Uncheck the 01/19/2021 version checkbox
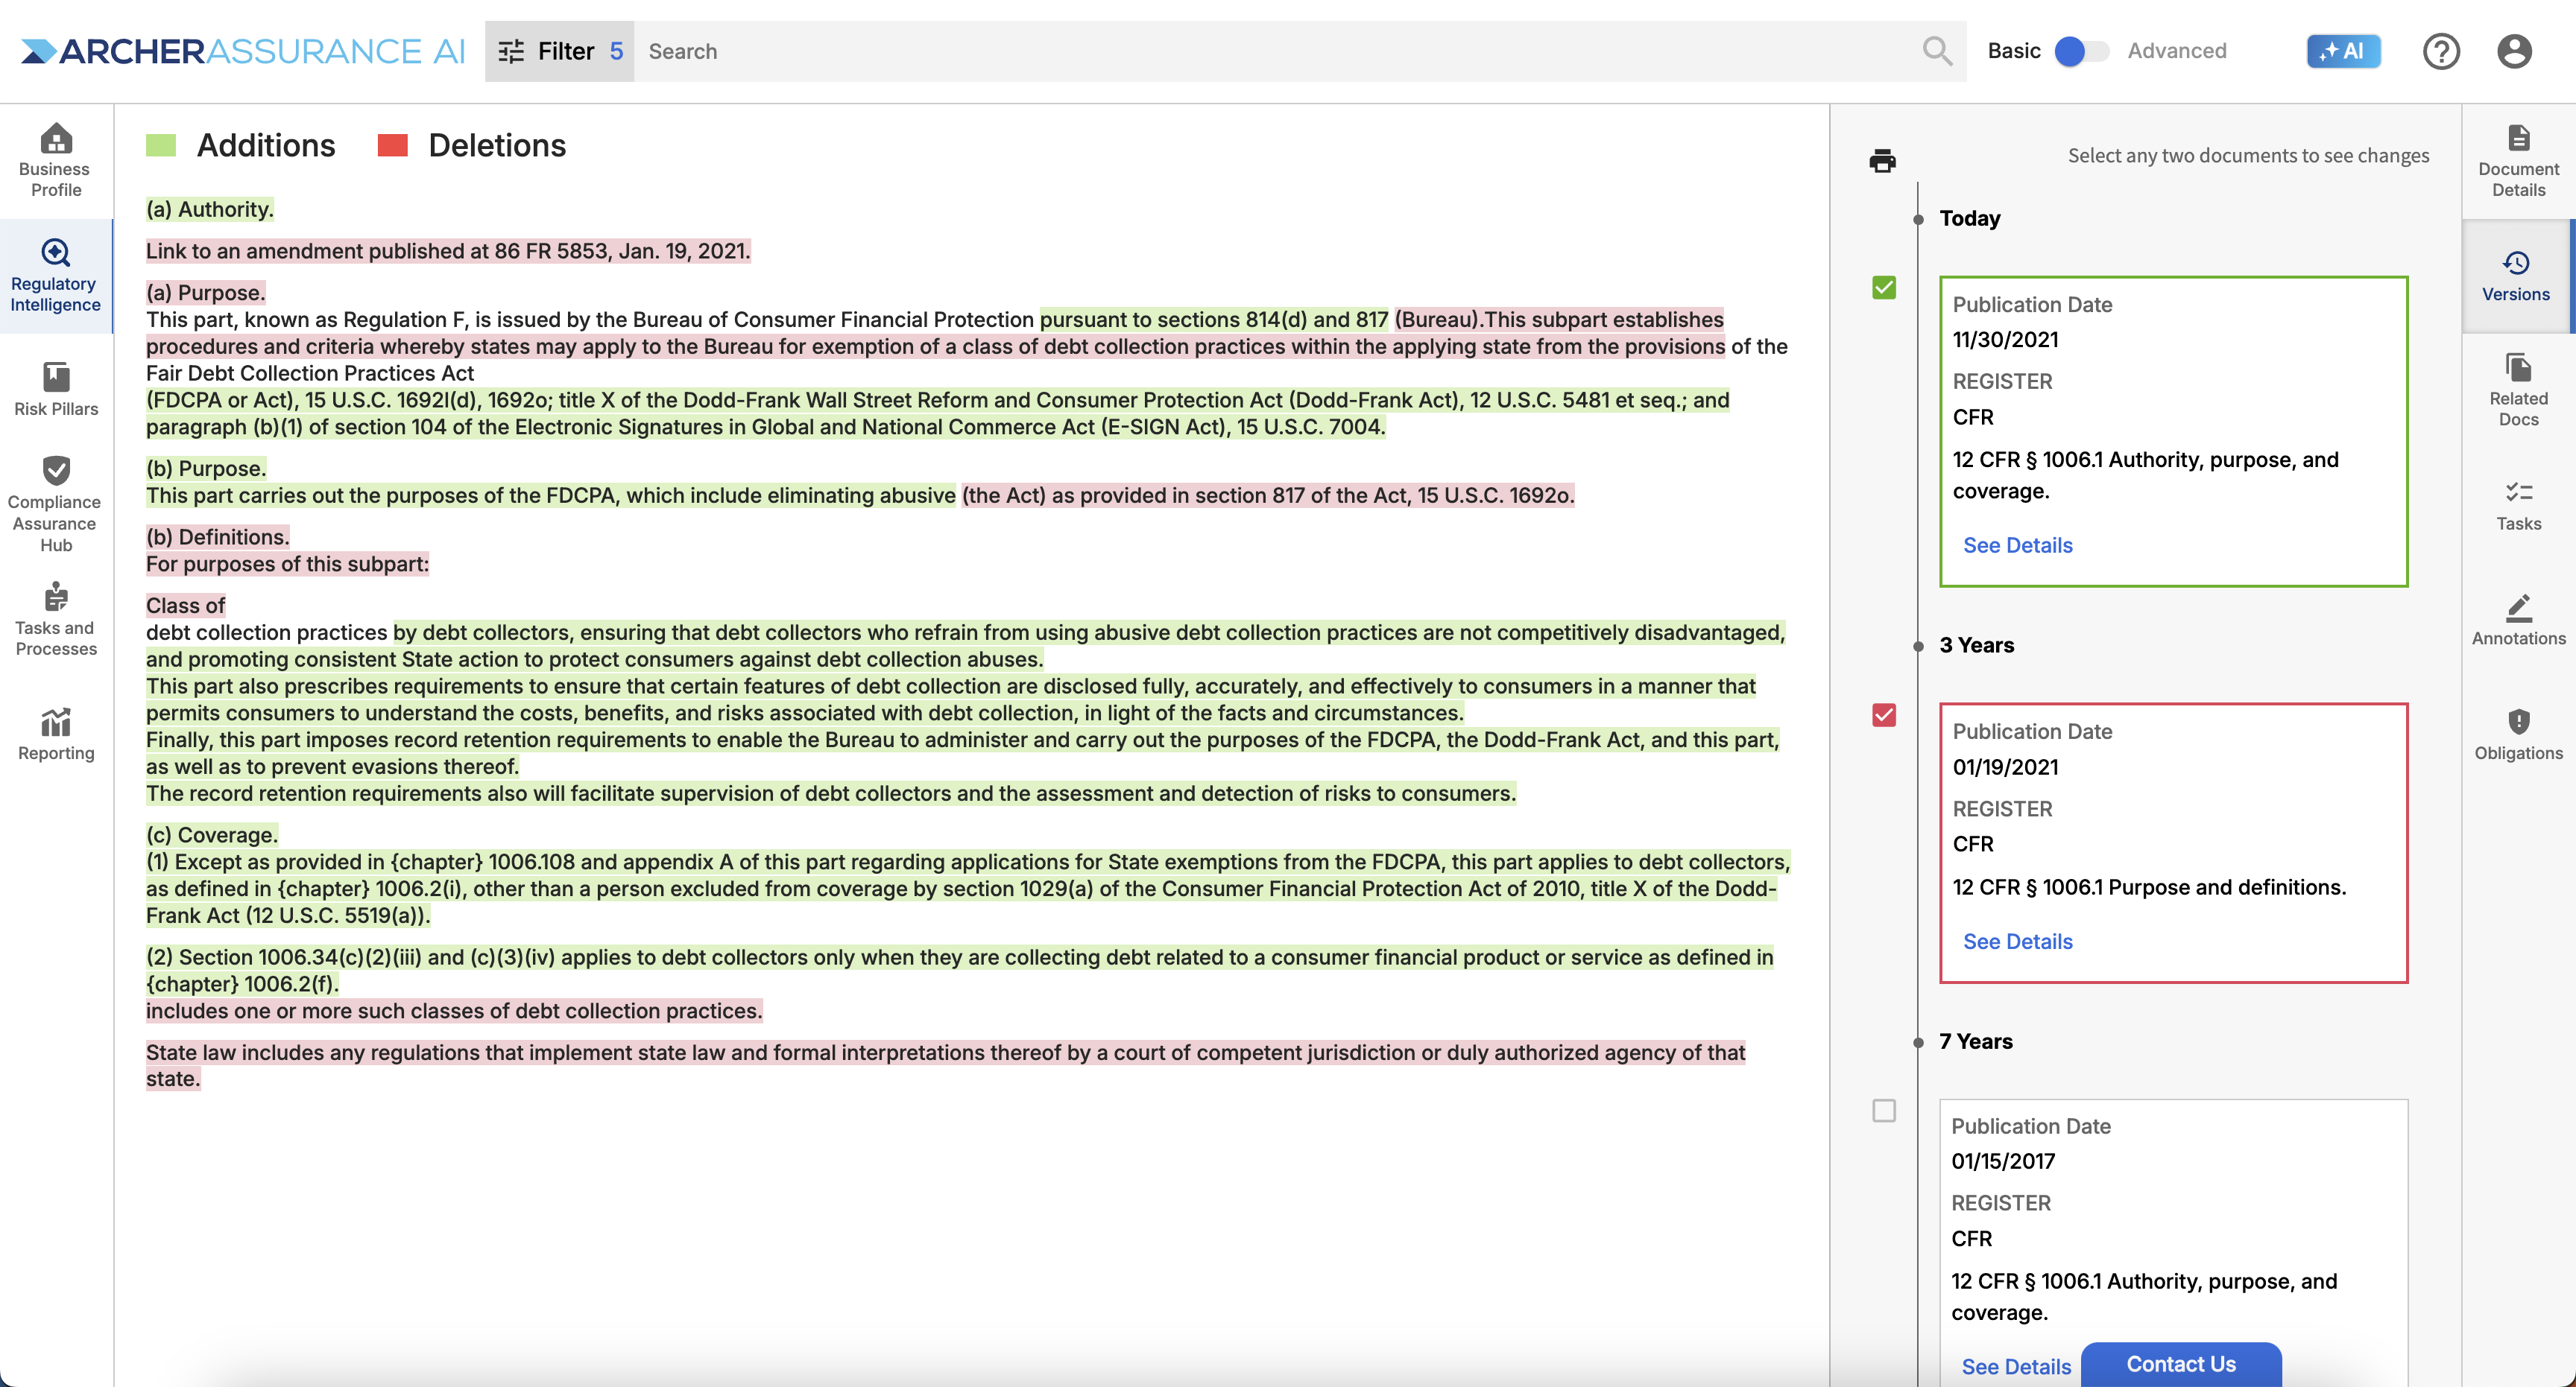Image resolution: width=2576 pixels, height=1387 pixels. 1883,714
